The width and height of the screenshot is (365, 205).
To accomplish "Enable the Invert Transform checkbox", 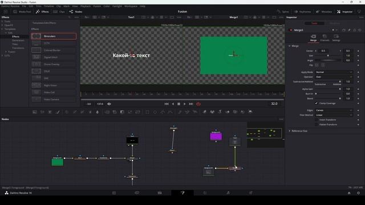I will [x=316, y=120].
